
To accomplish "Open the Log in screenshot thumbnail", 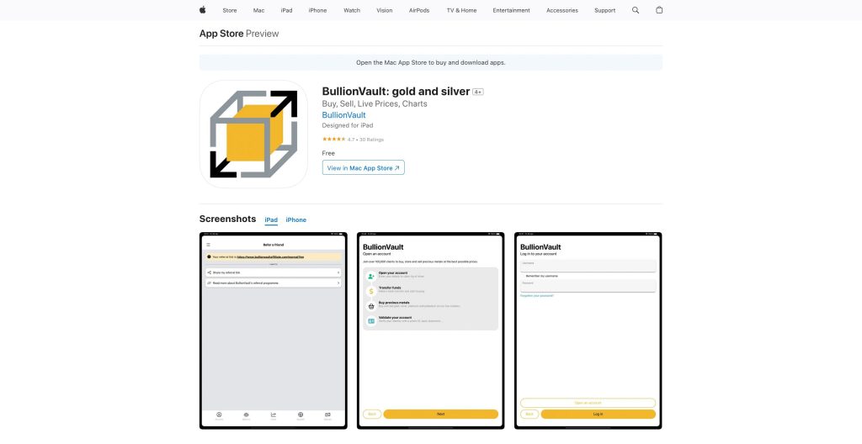I will [x=588, y=330].
